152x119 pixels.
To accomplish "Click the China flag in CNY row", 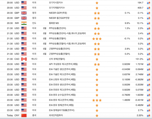I will click(x=24, y=115).
